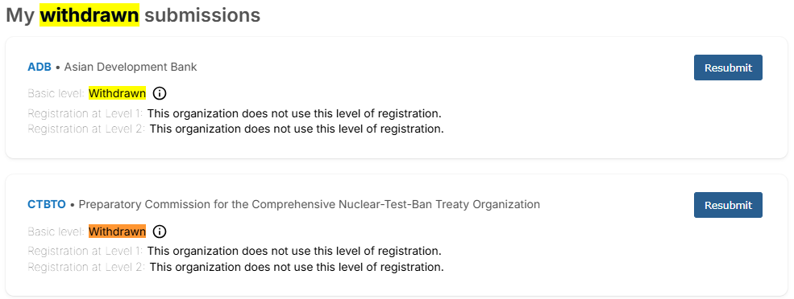Click highlighted word withdrawn in page heading
Image resolution: width=794 pixels, height=299 pixels.
(89, 15)
